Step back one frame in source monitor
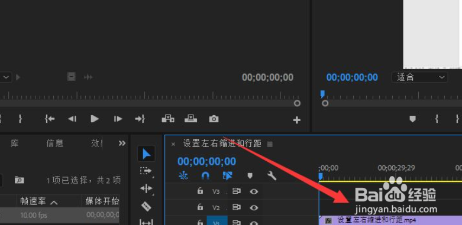 [72, 119]
